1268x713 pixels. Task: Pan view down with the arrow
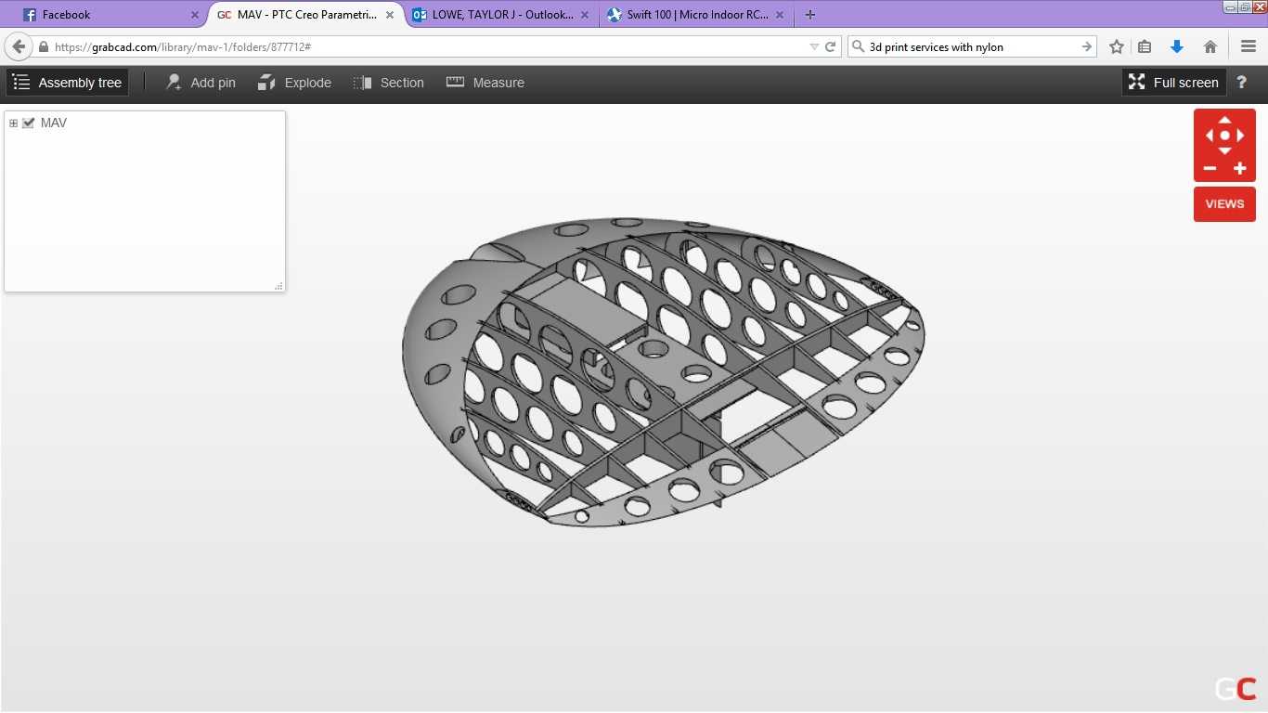point(1224,151)
